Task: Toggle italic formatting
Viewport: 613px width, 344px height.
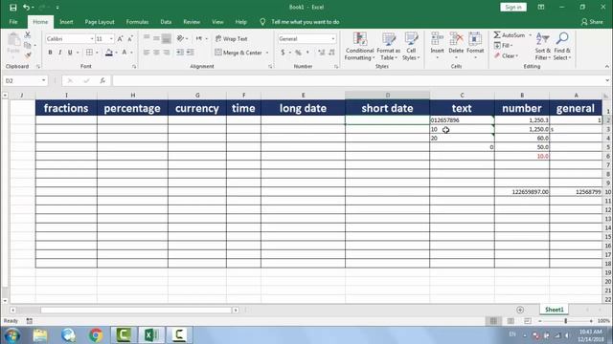Action: pos(59,53)
